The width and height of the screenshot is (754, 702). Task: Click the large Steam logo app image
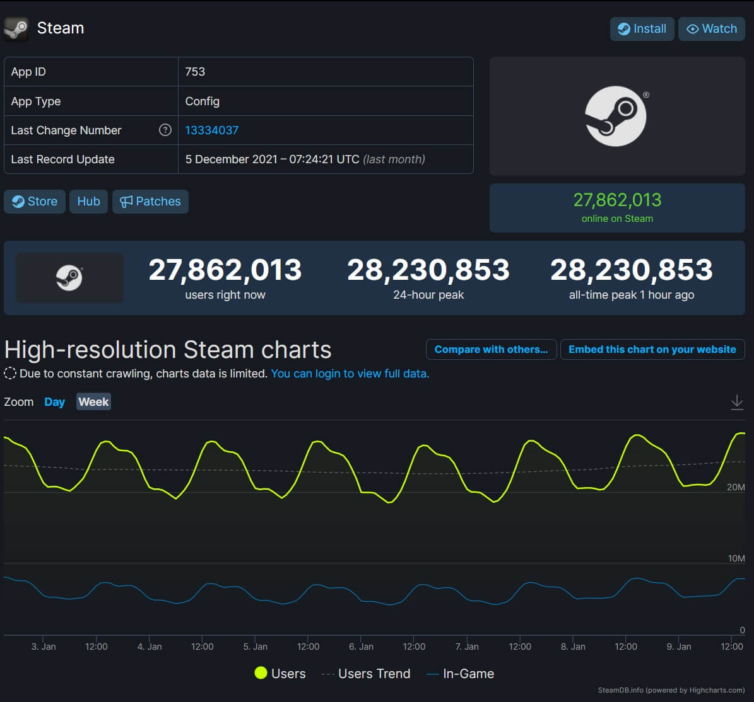coord(617,116)
